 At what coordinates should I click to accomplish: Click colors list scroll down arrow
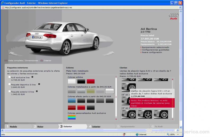pos(116,119)
